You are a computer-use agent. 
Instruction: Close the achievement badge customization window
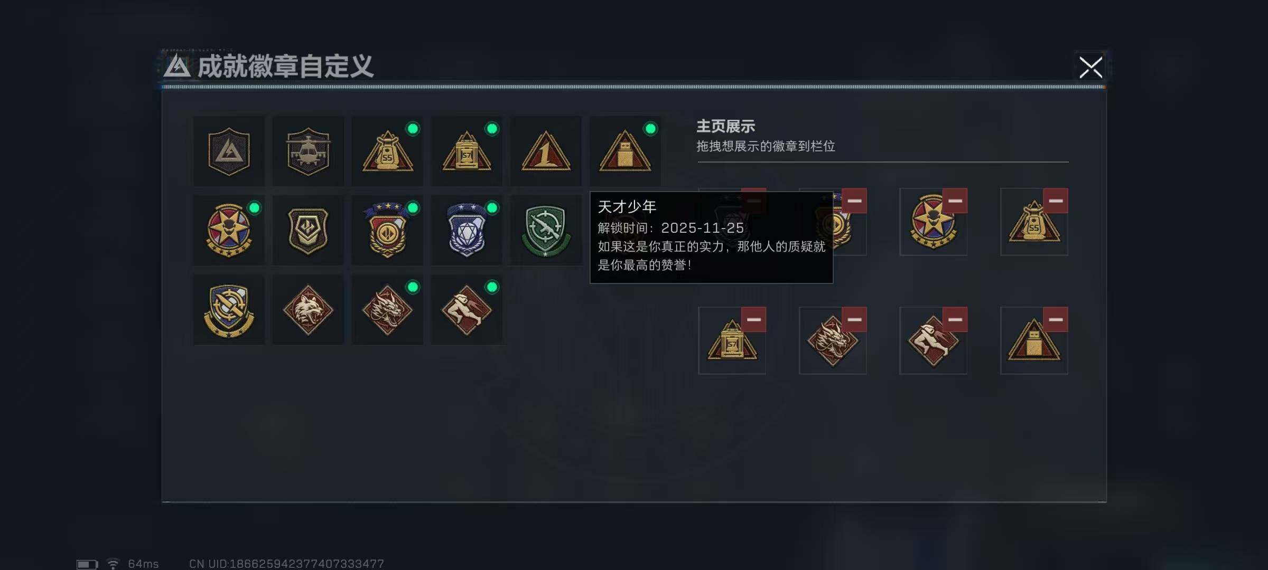pos(1091,67)
